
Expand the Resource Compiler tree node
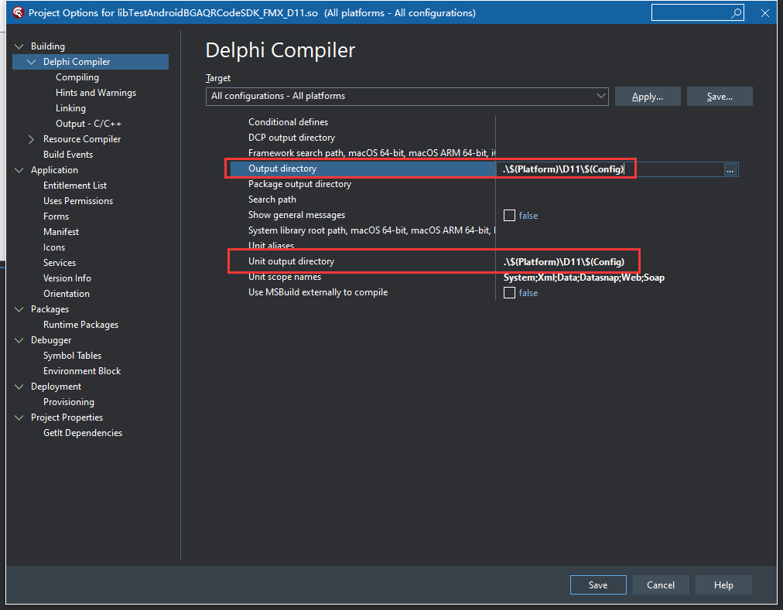(x=32, y=139)
